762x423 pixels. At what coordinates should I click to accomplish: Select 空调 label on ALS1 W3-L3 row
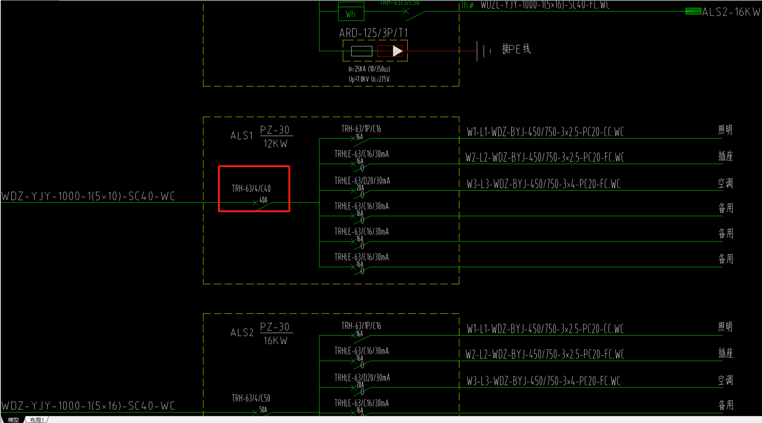[725, 183]
